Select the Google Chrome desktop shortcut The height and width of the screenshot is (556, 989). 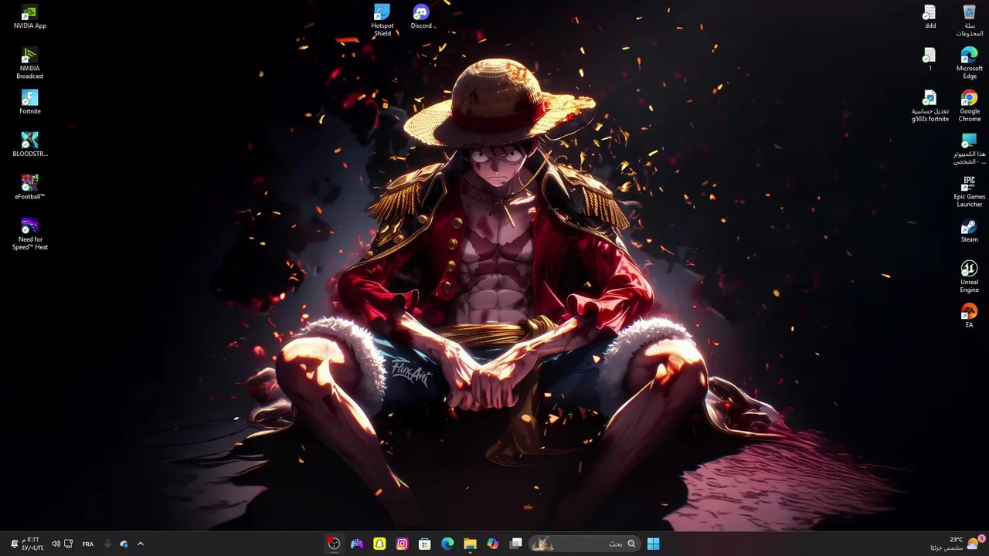pyautogui.click(x=969, y=107)
